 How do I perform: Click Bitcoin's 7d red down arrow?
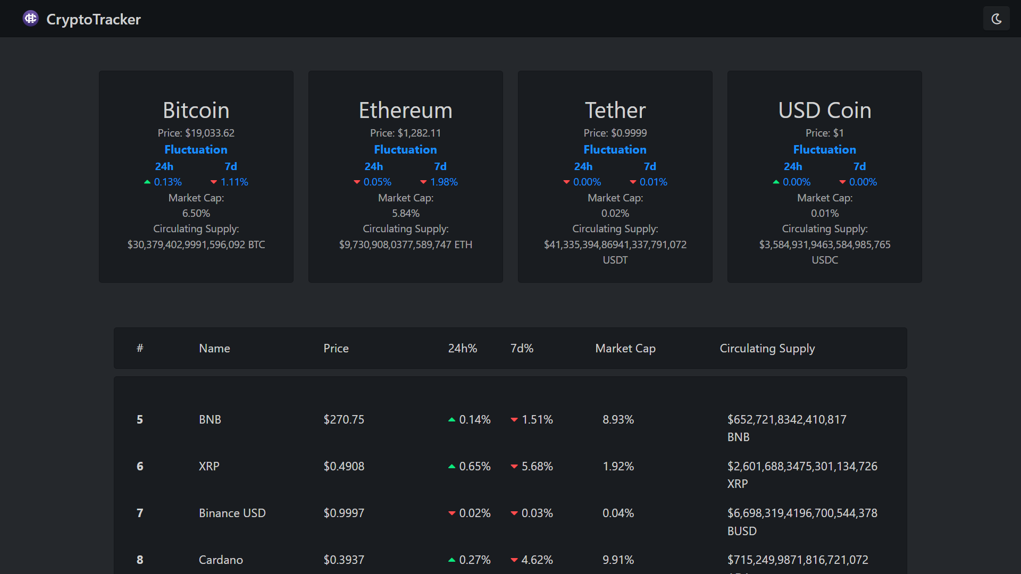click(214, 182)
